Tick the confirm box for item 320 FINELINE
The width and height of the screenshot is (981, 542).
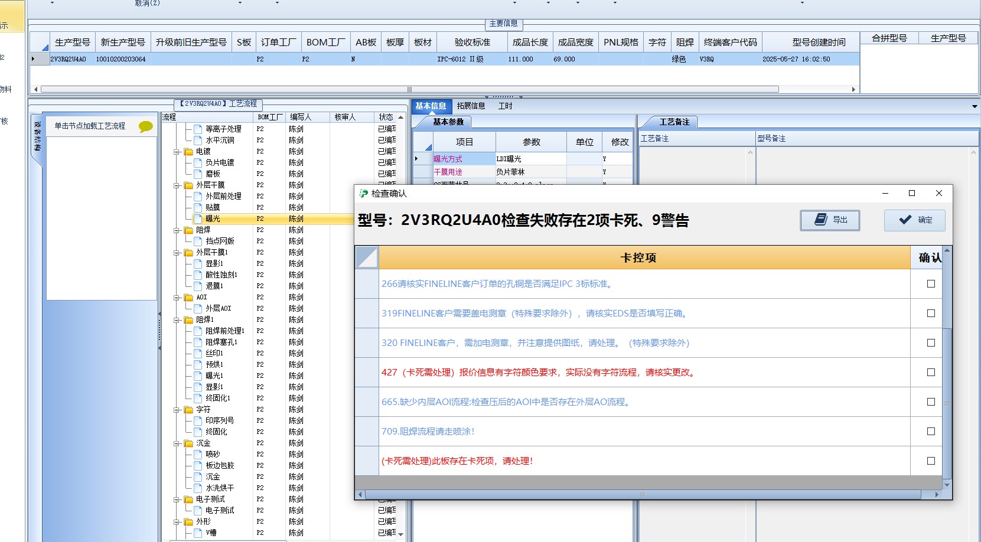[x=931, y=343]
